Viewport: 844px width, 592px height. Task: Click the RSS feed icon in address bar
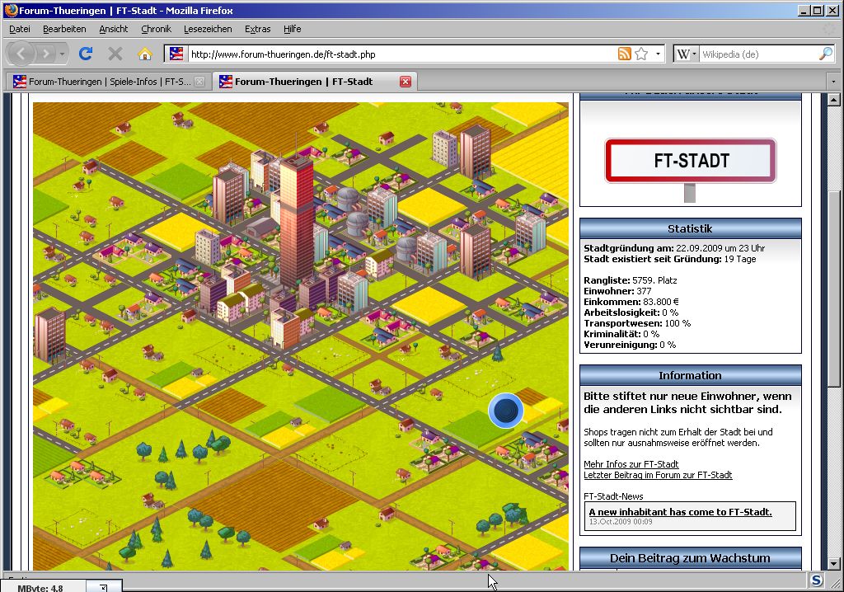tap(625, 54)
